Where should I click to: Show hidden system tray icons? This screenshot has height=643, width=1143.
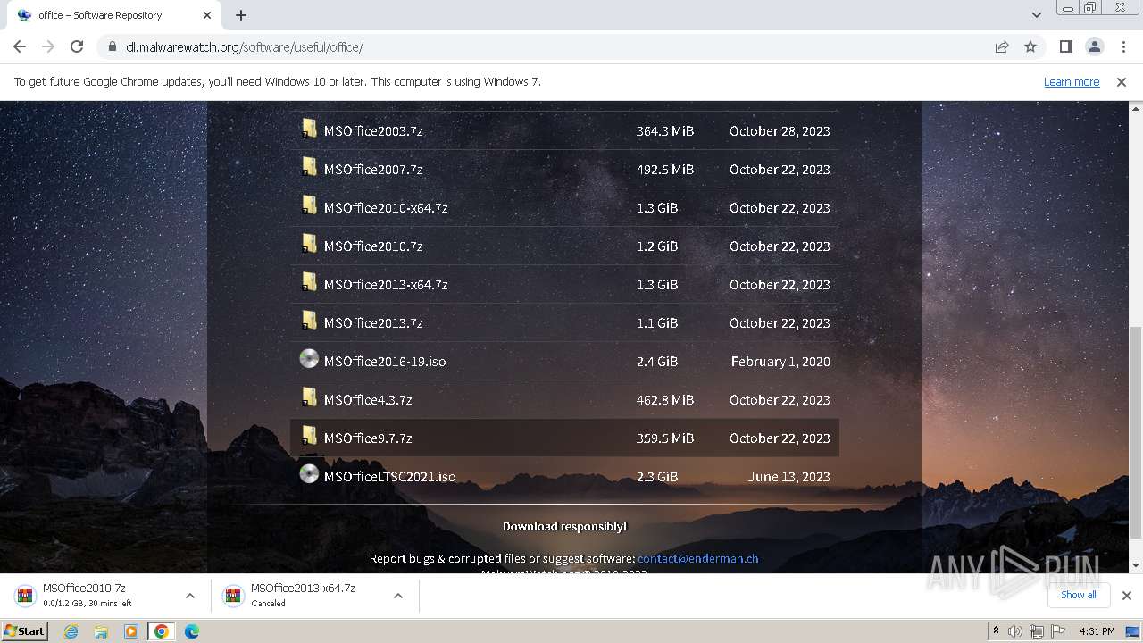pyautogui.click(x=996, y=631)
